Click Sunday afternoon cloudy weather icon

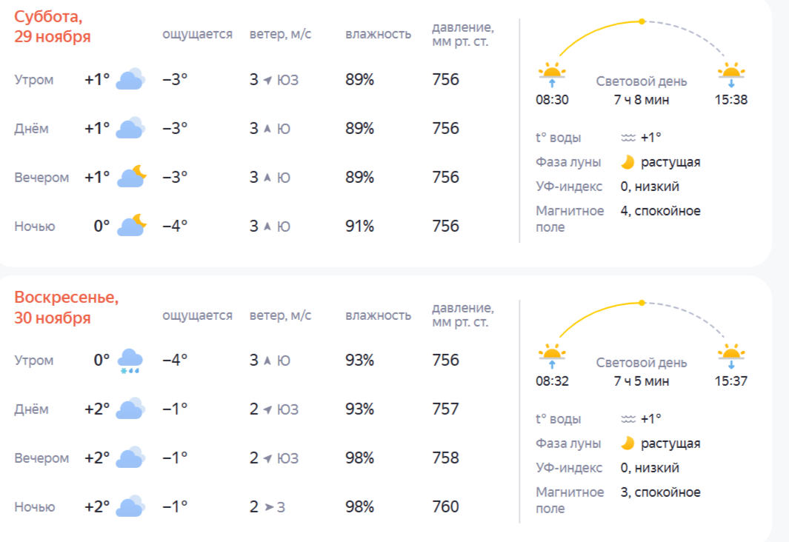pos(130,409)
